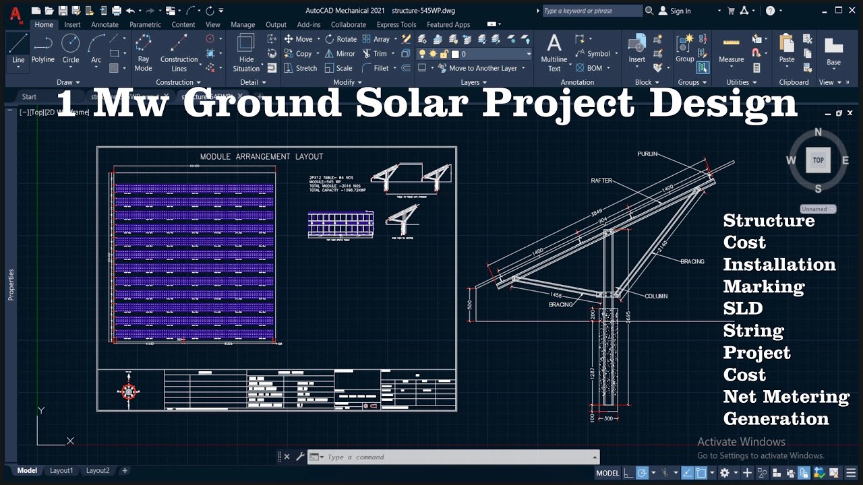Viewport: 863px width, 485px height.
Task: Click the Save icon in quick access toolbar
Action: (63, 11)
